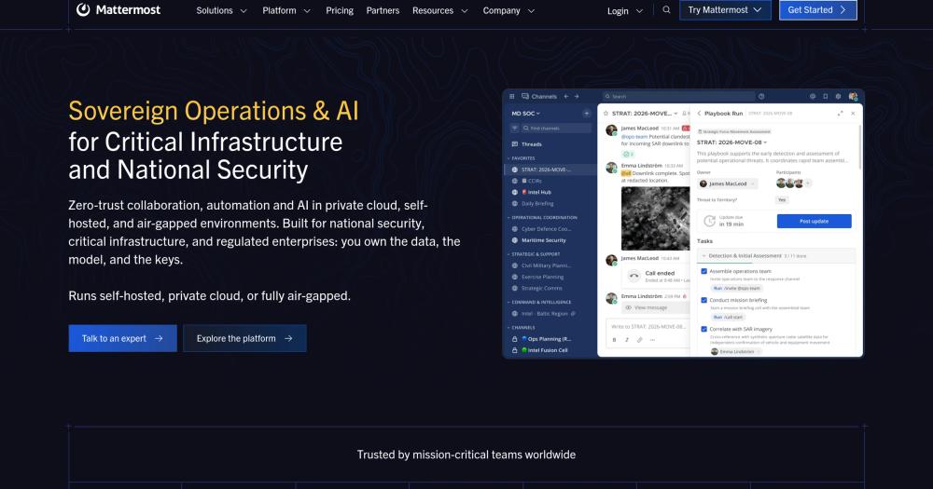This screenshot has width=933, height=489.
Task: Click the italic formatting icon in composer
Action: point(627,340)
